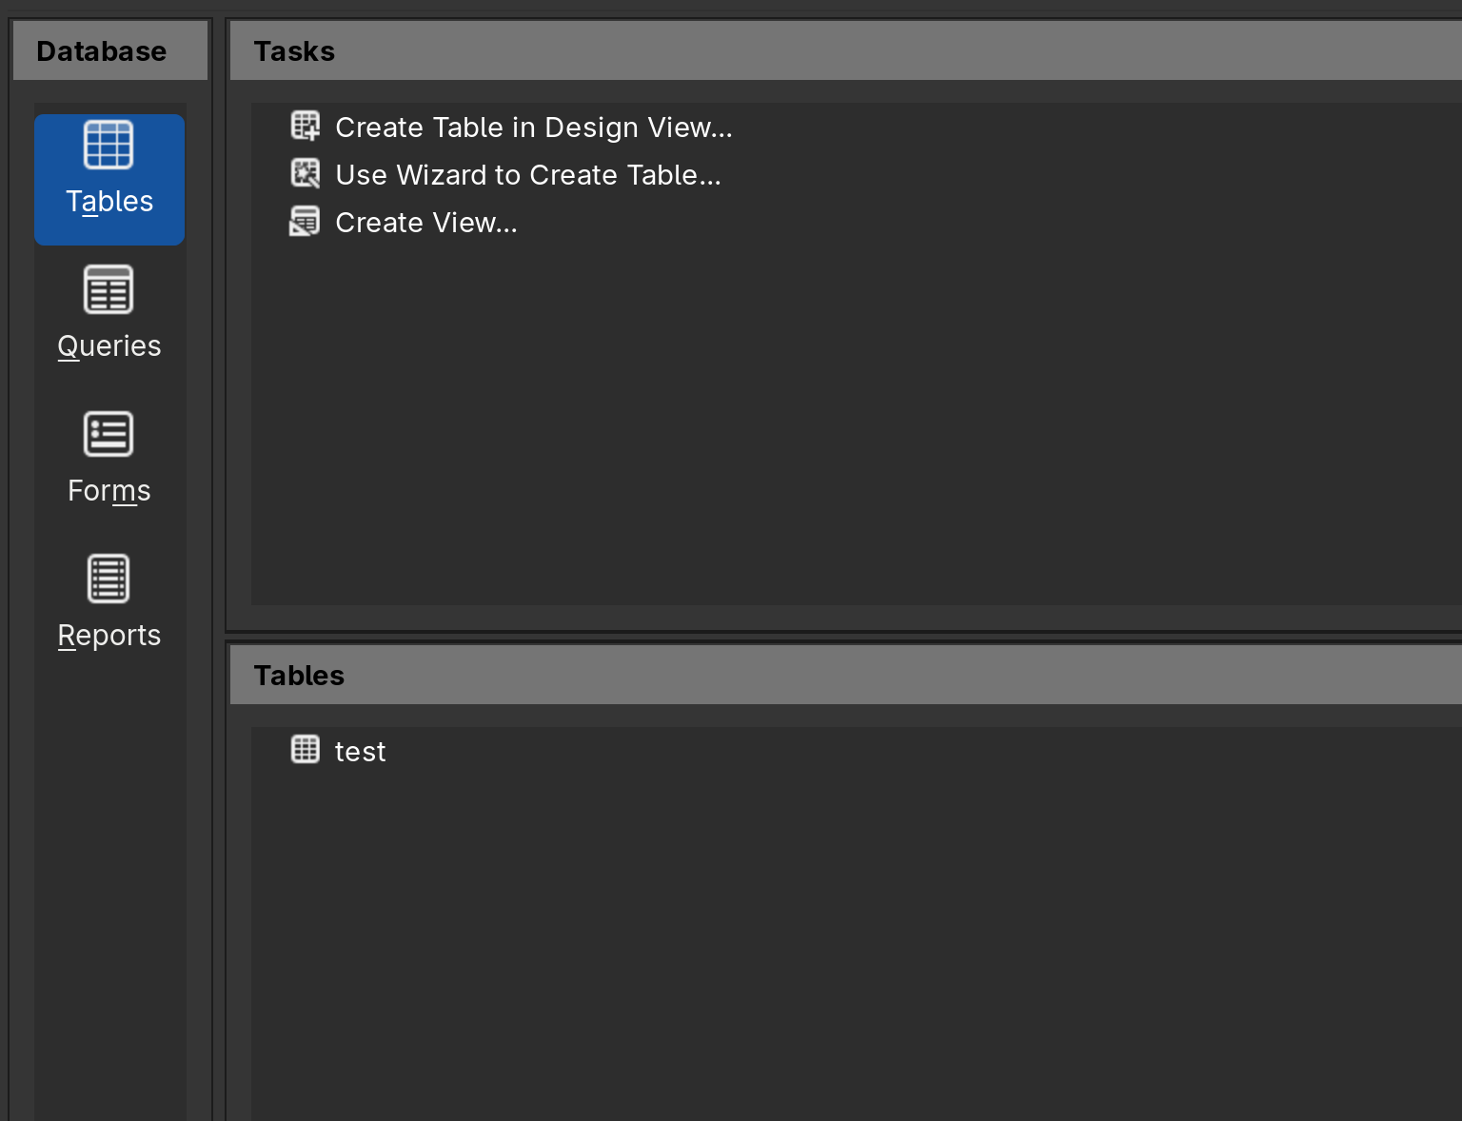Select the 'Tables' text label in sidebar

pos(109,202)
